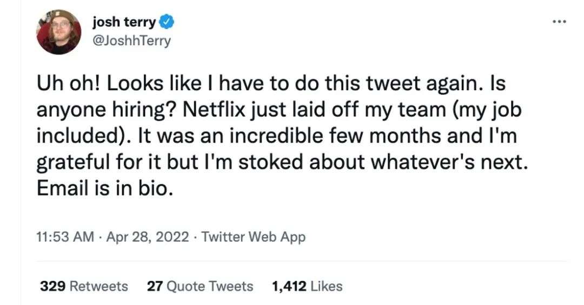Open the tweet's three-dot more options menu
The height and width of the screenshot is (305, 584).
(x=559, y=22)
